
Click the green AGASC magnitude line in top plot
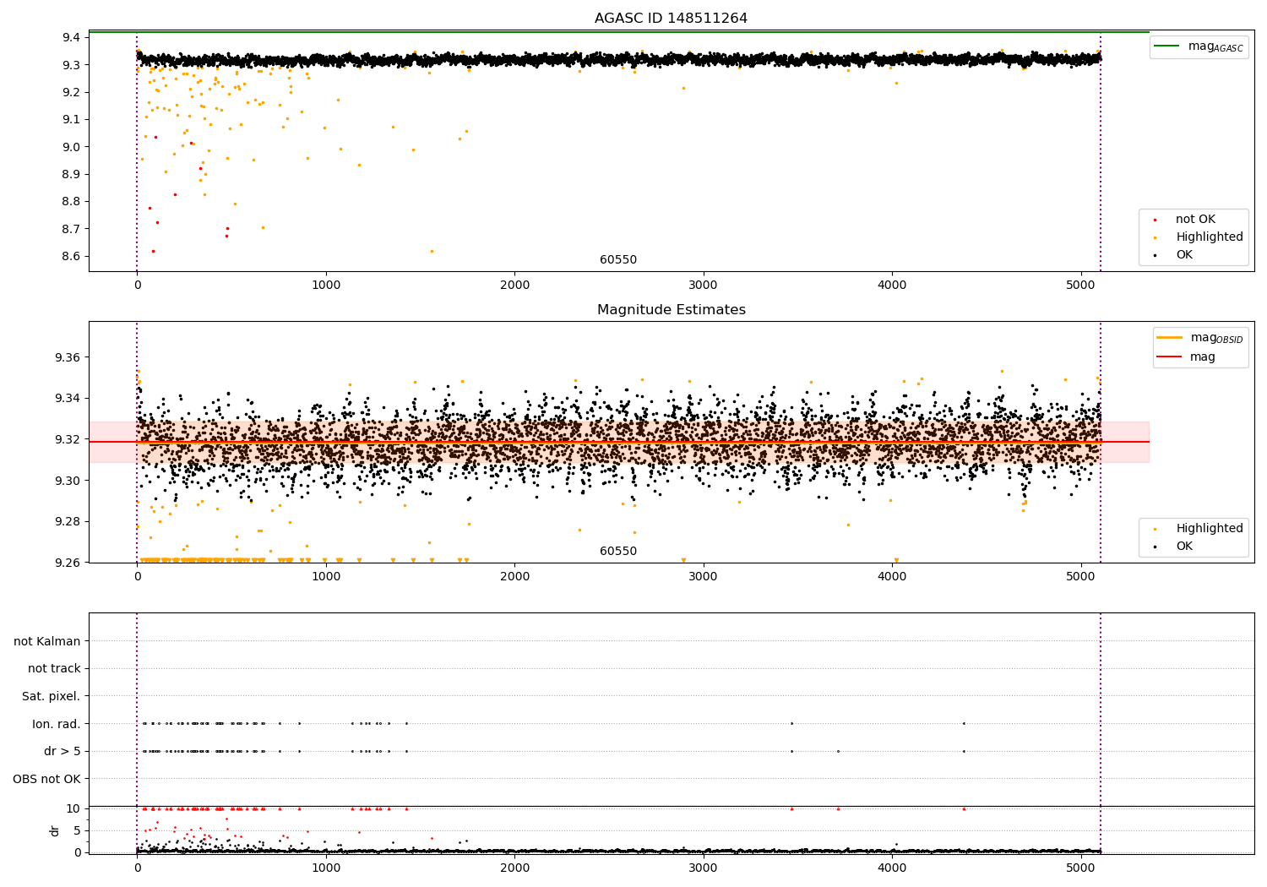pos(619,32)
